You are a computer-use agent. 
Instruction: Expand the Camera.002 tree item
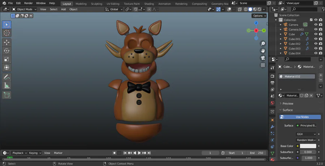[281, 29]
